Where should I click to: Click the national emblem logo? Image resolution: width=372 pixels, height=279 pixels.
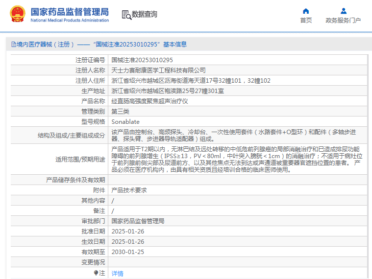tap(17, 14)
